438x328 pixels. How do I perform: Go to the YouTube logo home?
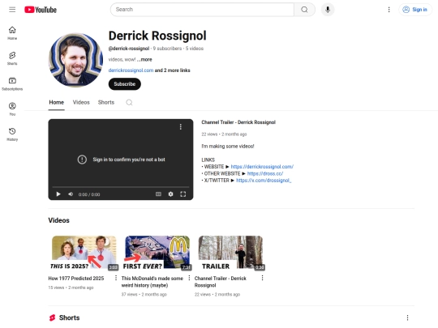pos(41,10)
